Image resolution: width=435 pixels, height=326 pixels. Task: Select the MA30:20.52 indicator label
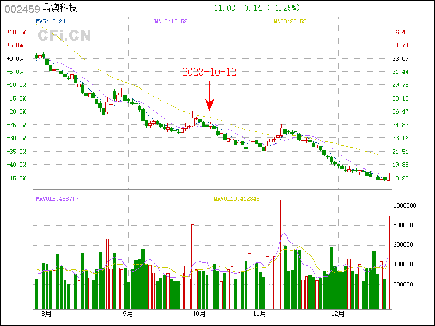290,21
